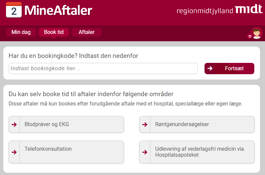Focus the bookingkode input field
The width and height of the screenshot is (265, 175).
coord(103,69)
